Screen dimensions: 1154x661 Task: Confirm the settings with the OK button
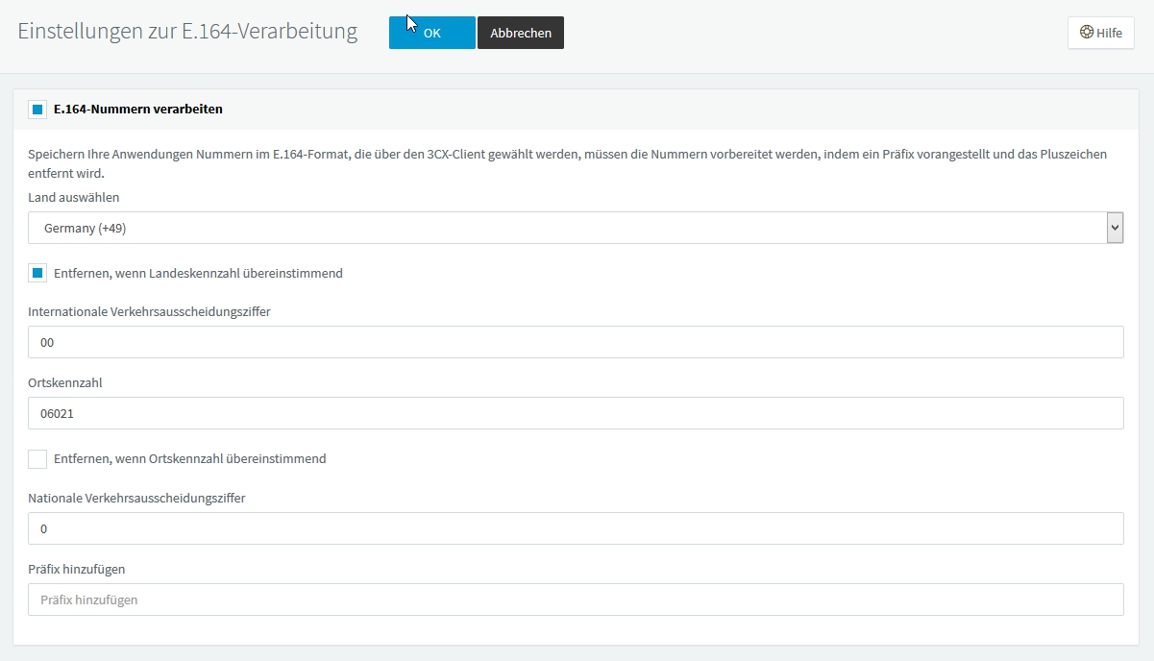(431, 33)
